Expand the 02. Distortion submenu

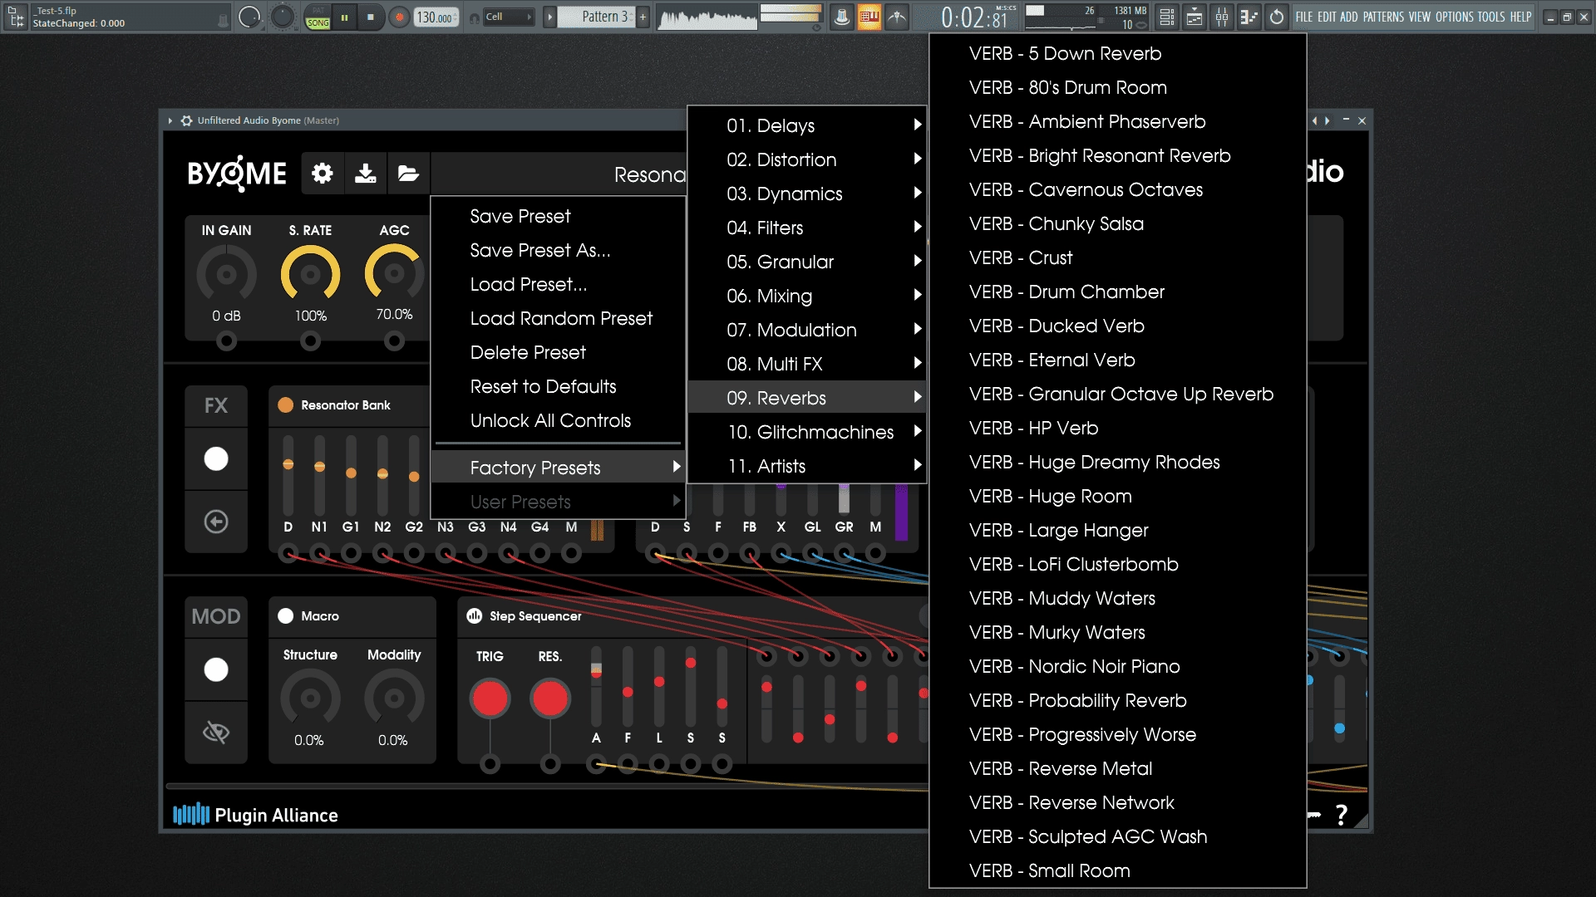click(807, 159)
